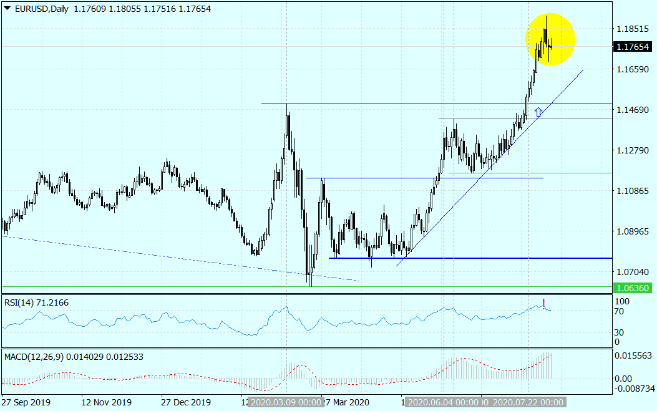Select the MACD scale value 0.015563

633,355
